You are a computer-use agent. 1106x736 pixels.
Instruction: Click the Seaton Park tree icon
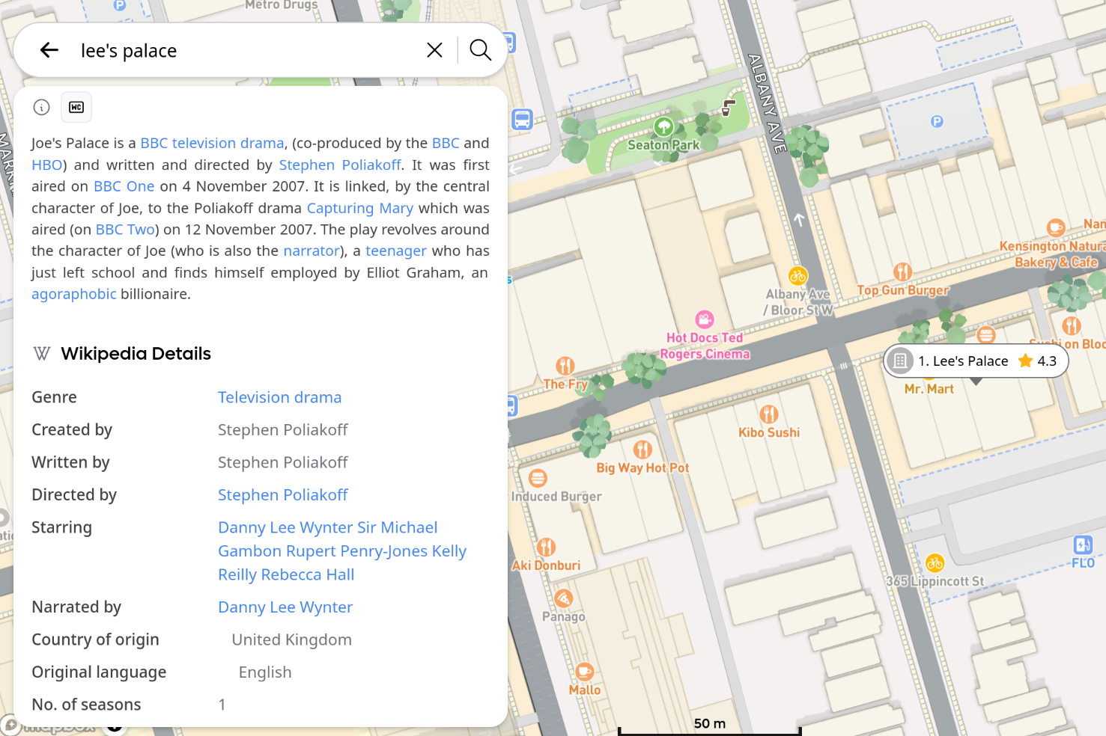663,126
